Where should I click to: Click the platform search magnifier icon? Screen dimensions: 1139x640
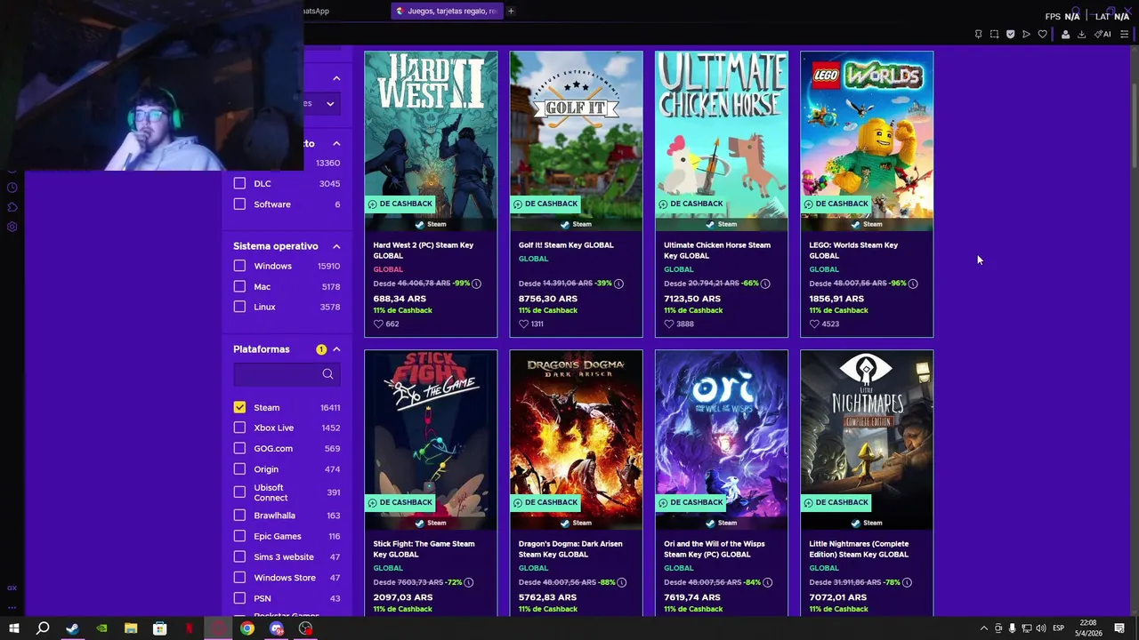tap(327, 374)
